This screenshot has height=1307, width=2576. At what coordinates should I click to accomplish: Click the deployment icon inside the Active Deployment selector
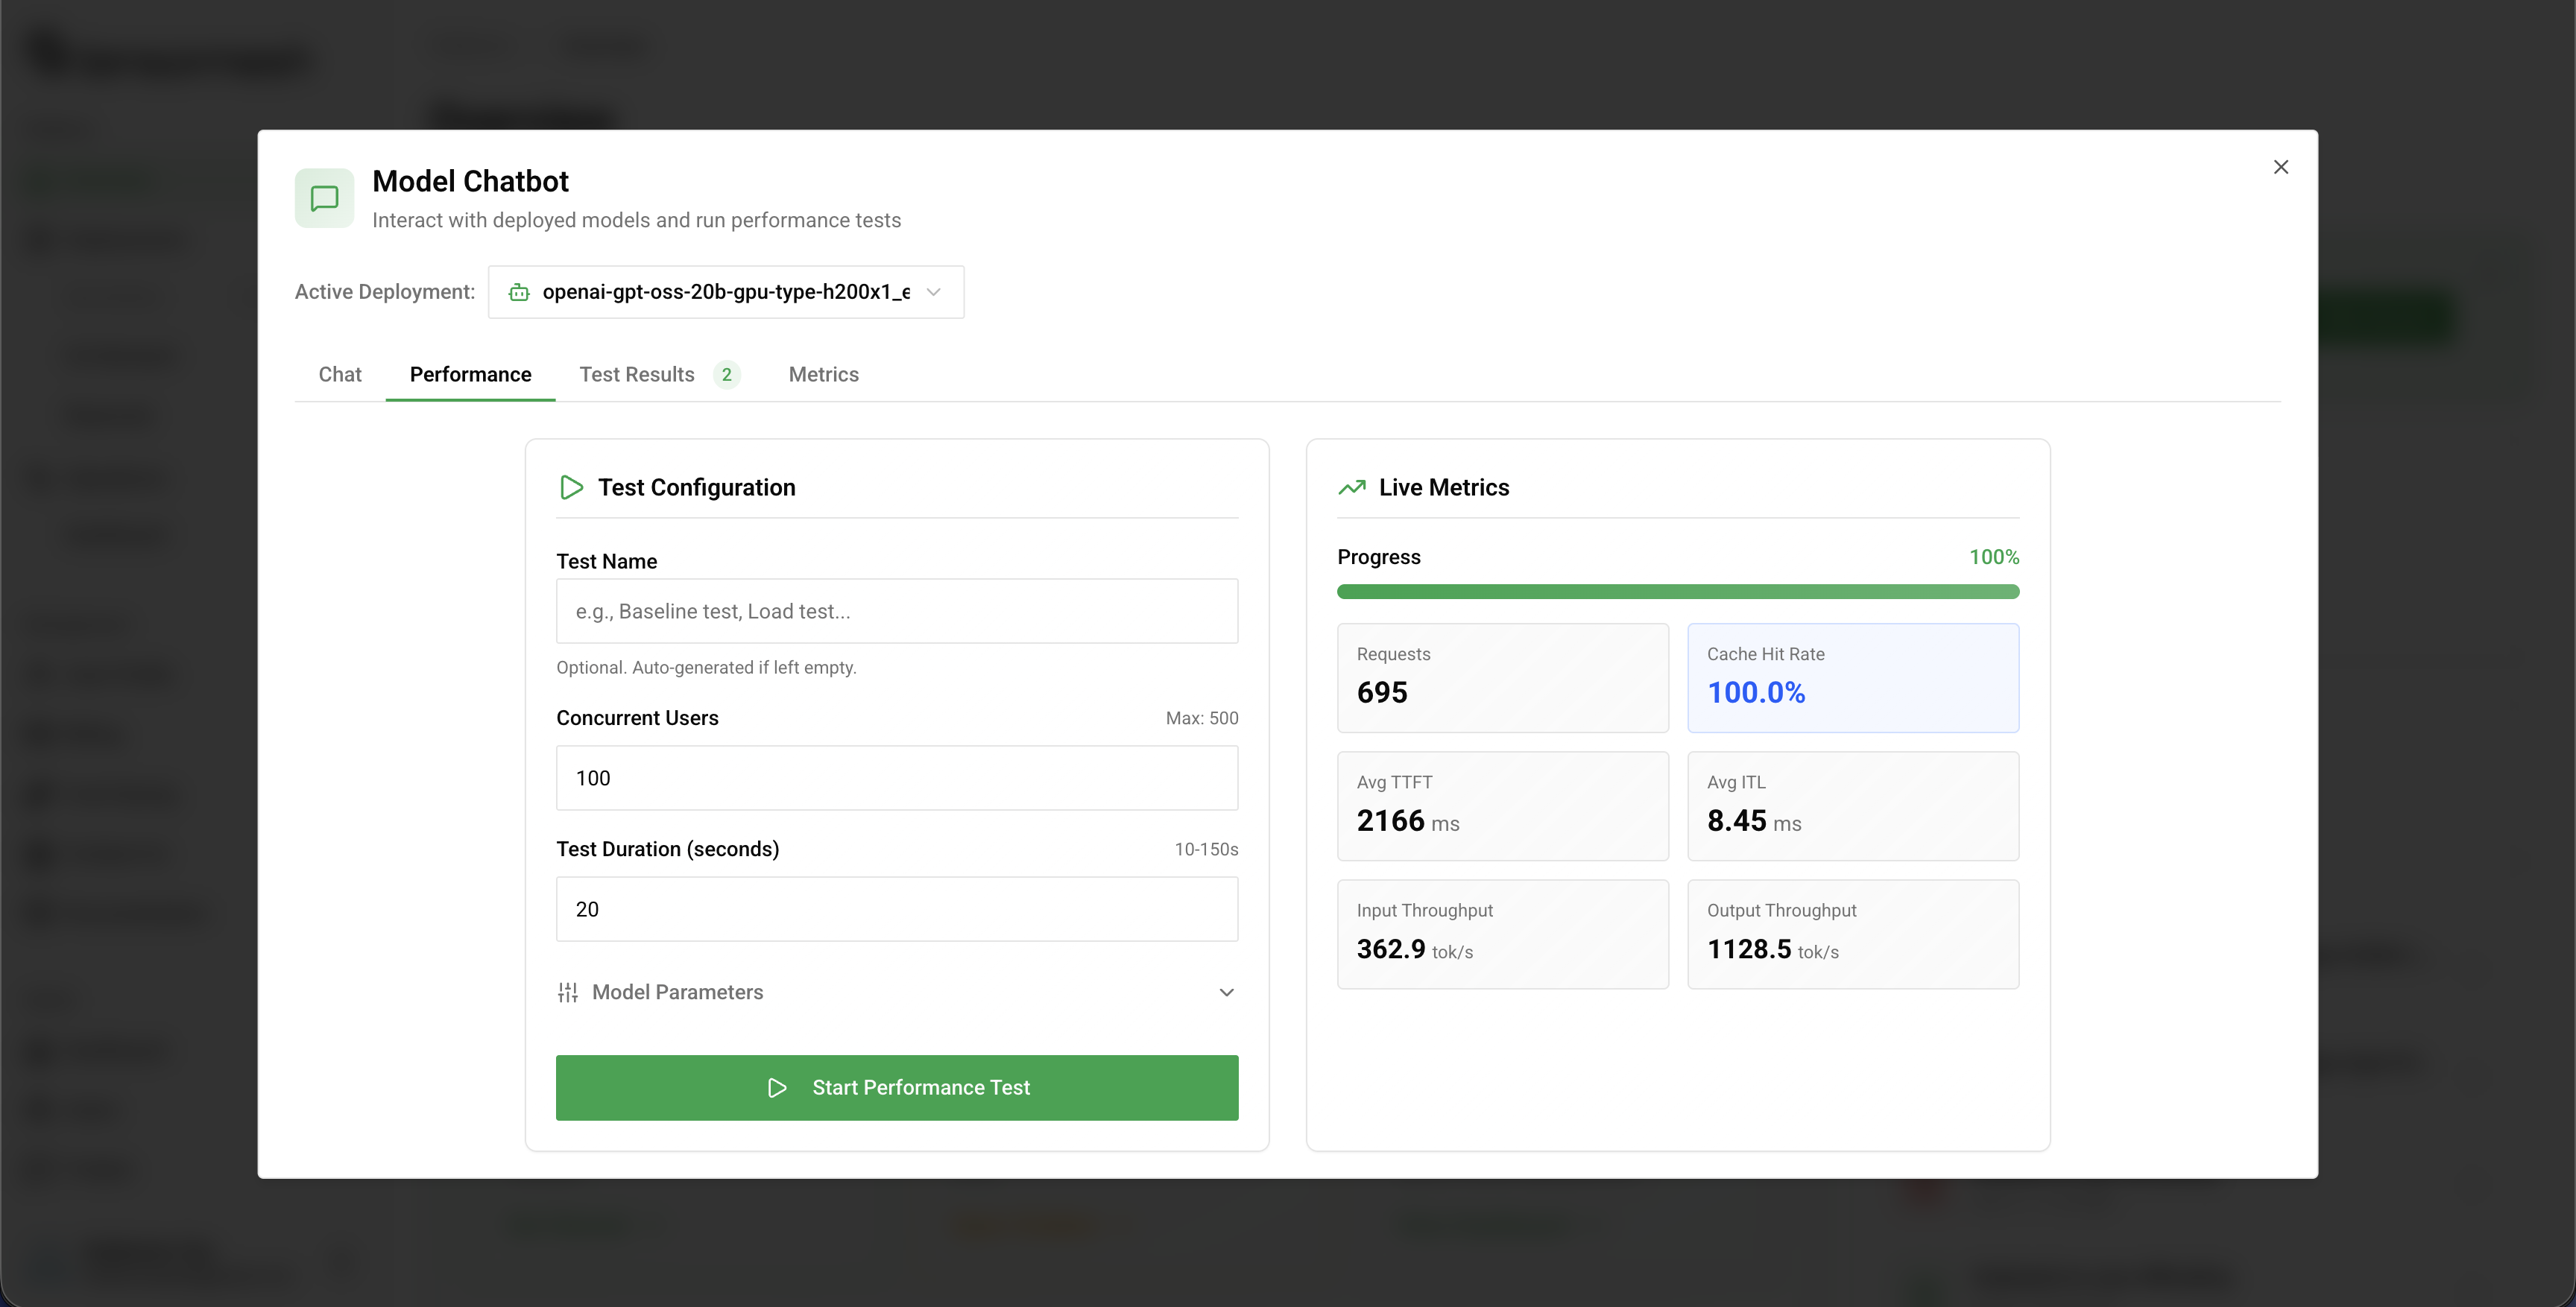coord(519,292)
